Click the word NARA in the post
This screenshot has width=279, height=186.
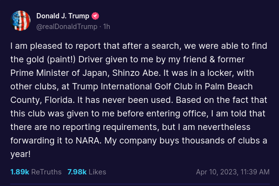[88, 141]
